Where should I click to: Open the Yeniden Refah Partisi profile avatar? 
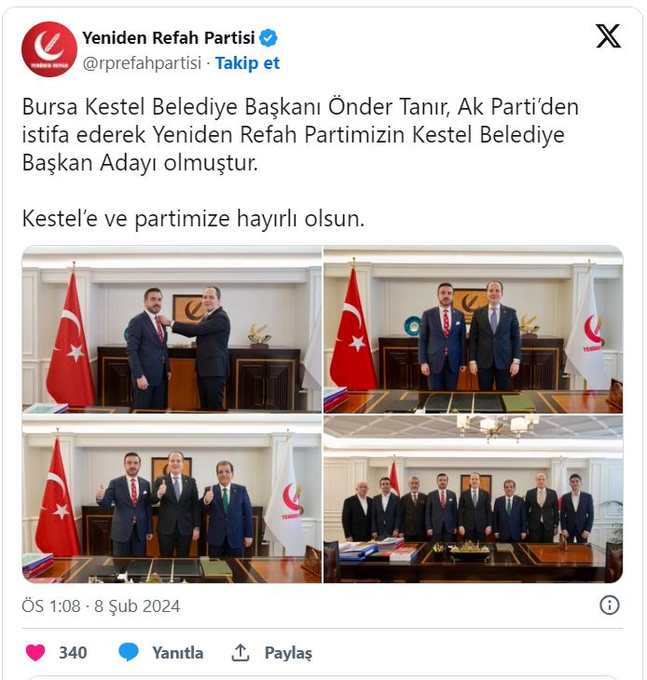point(49,49)
